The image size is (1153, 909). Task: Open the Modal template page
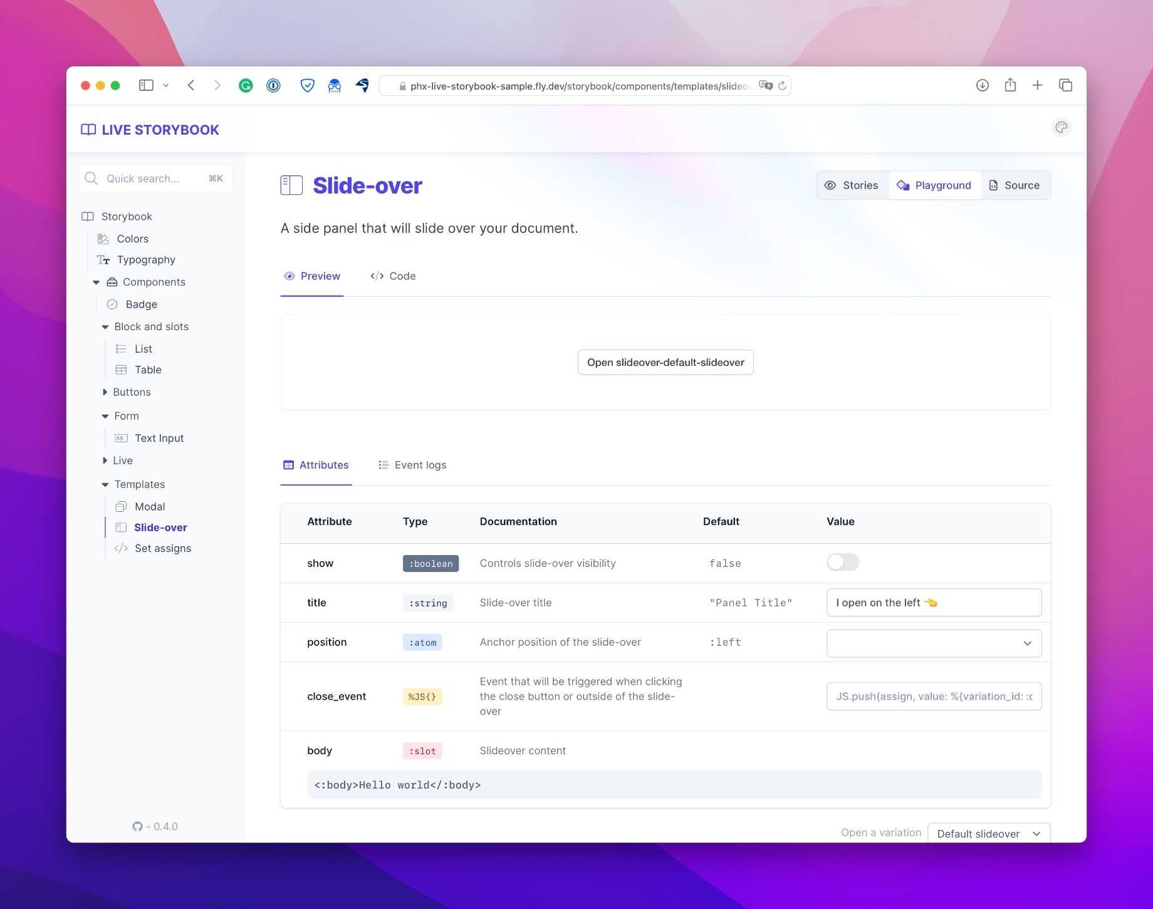click(150, 506)
